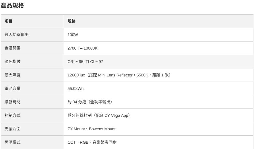Click the CRI ≈ 95, TLCI ≈ 97 text
This screenshot has height=150, width=254.
[85, 62]
